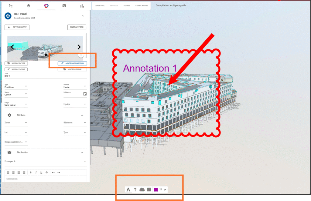Click Ajouter une annotation button

pyautogui.click(x=72, y=63)
